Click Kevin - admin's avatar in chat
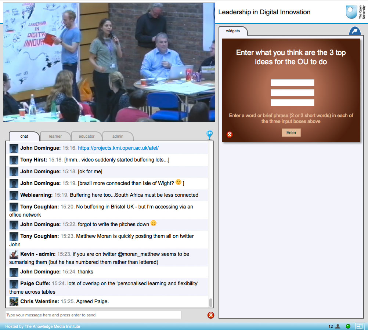 [x=14, y=254]
